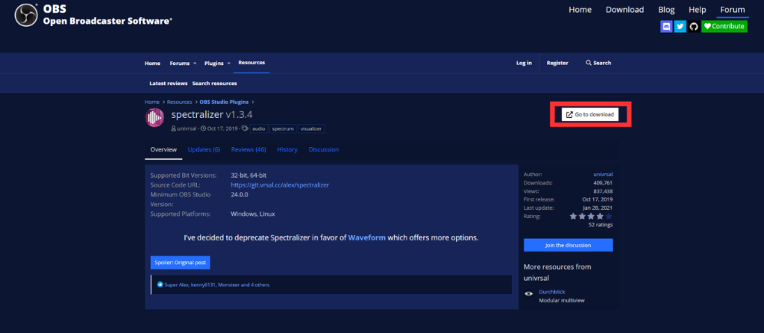Expand the Plugins dropdown arrow
This screenshot has width=764, height=333.
click(x=228, y=63)
